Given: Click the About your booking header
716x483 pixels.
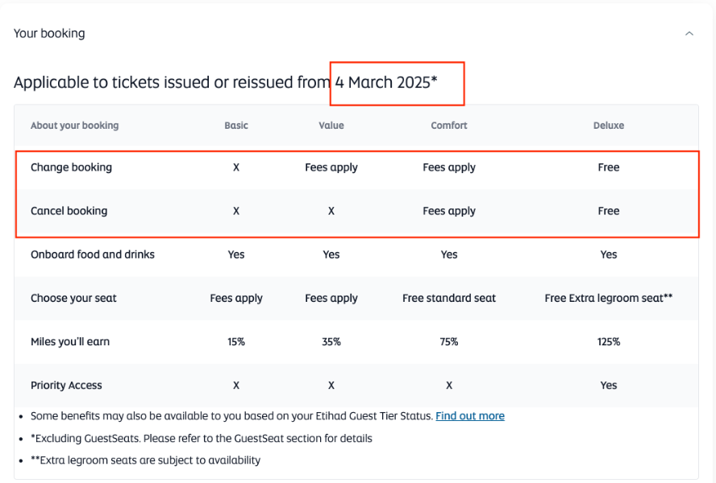Looking at the screenshot, I should tap(74, 126).
